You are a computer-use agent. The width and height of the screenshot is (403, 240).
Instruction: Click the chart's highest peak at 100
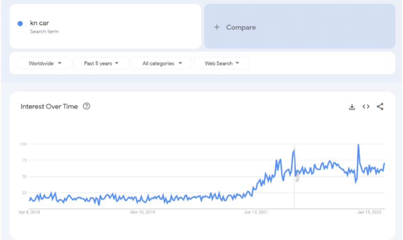tap(358, 145)
